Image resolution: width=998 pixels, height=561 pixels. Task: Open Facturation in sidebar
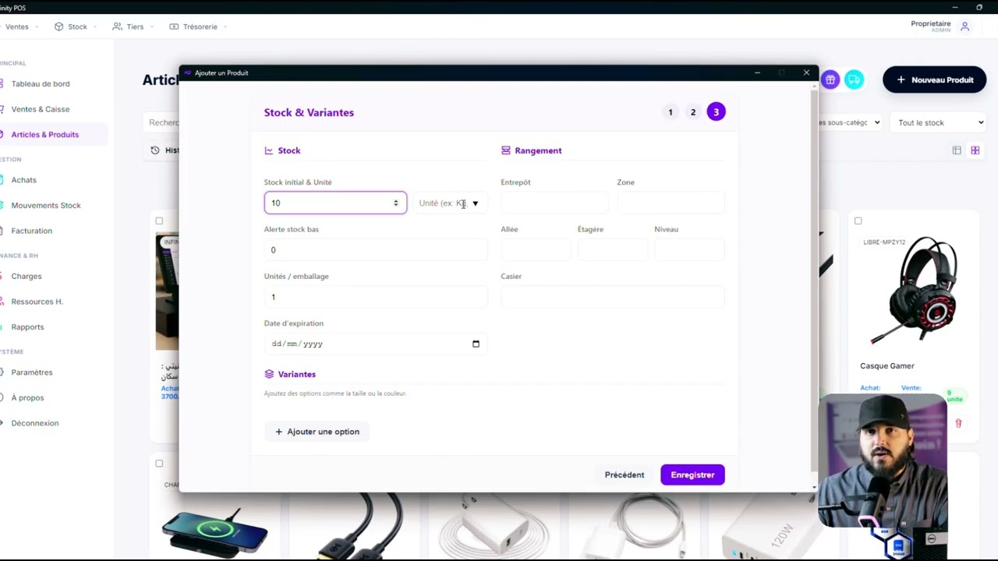click(x=32, y=231)
